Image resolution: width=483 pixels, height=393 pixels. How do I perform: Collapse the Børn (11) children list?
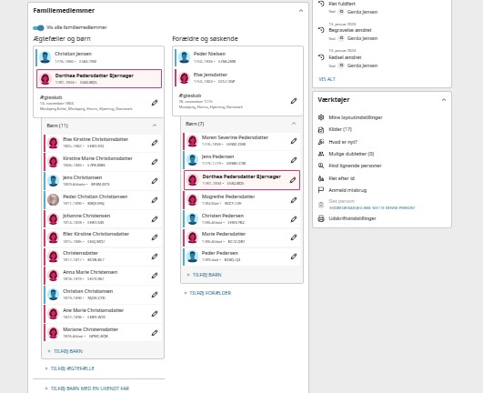pyautogui.click(x=155, y=126)
